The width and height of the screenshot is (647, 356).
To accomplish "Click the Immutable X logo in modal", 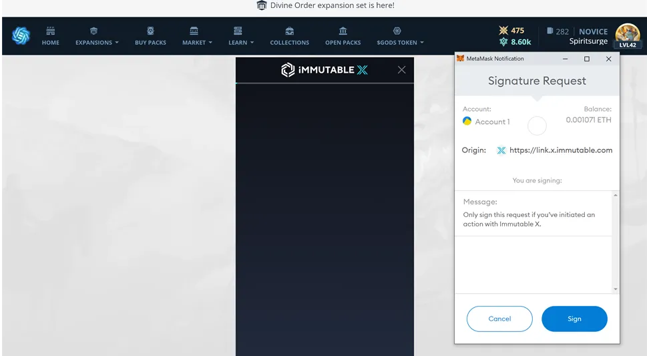I will point(325,69).
